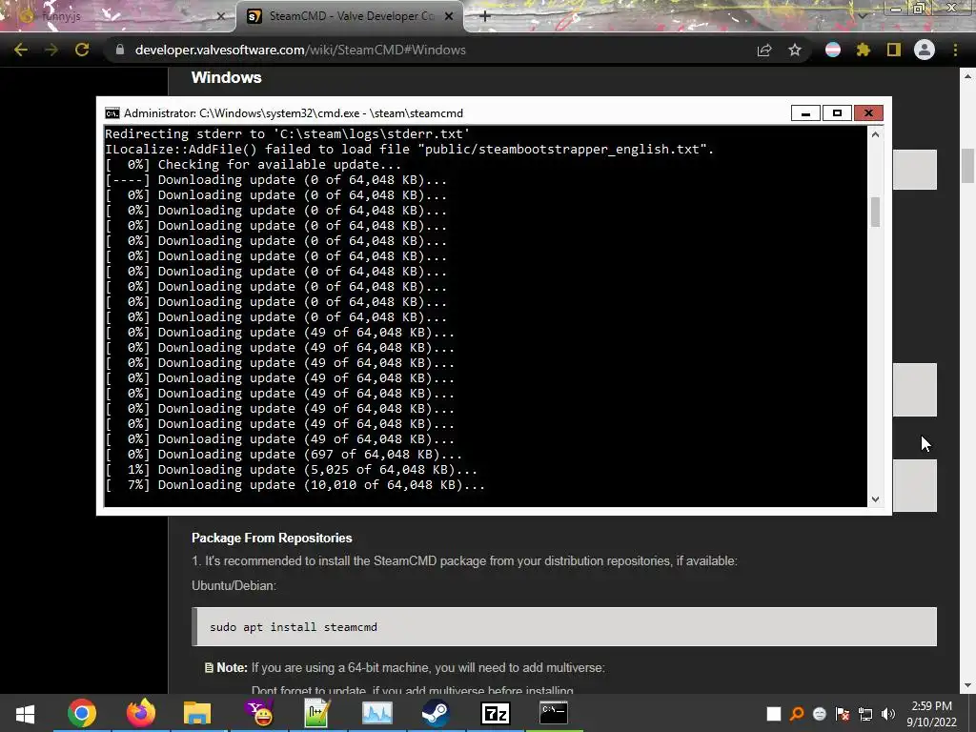Share this page using the share icon
This screenshot has width=976, height=732.
[x=764, y=51]
